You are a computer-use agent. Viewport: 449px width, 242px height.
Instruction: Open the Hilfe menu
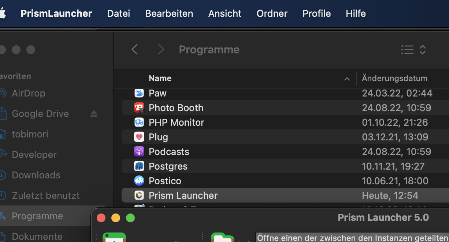[x=355, y=14]
